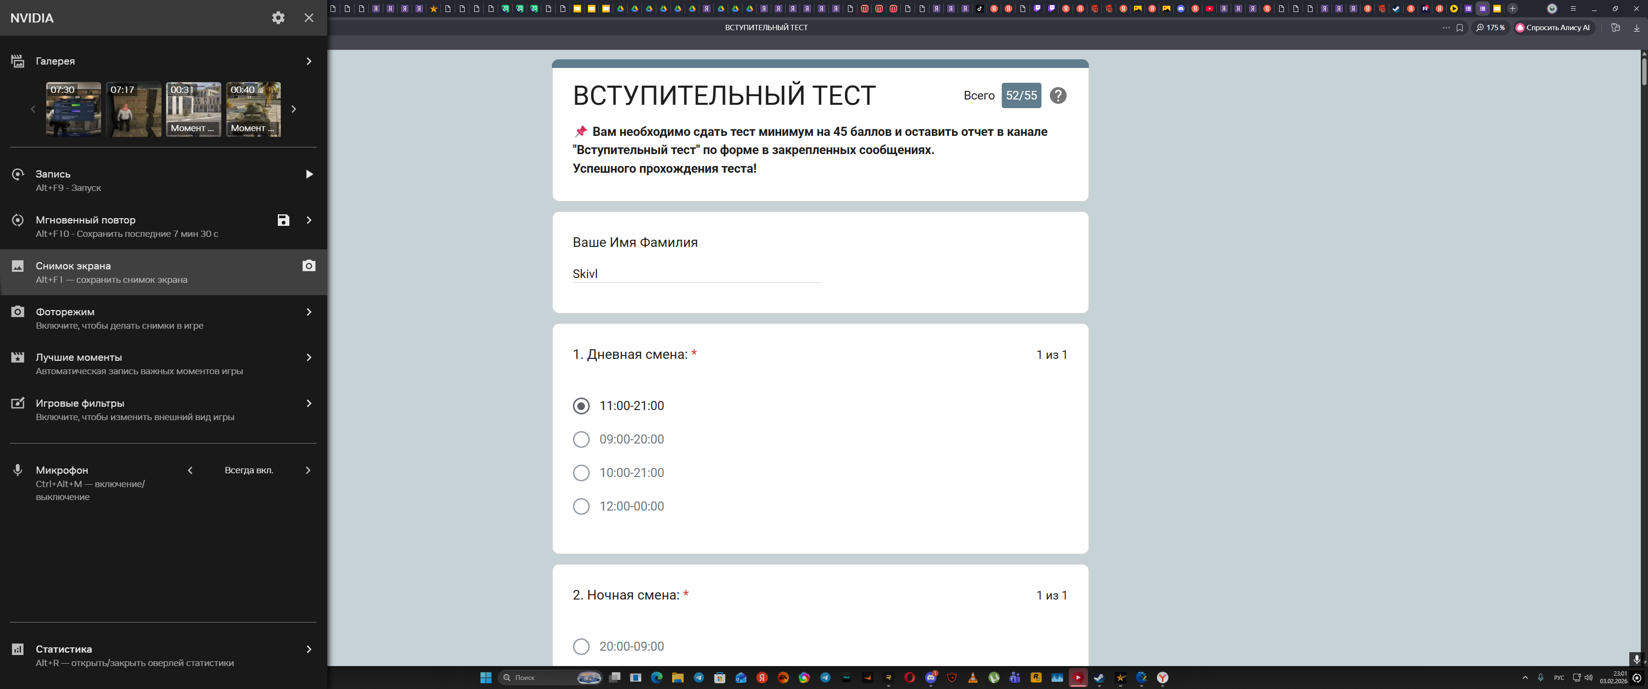Screen dimensions: 1648x689
Task: Click the bookmark icon in address bar
Action: tap(1459, 27)
